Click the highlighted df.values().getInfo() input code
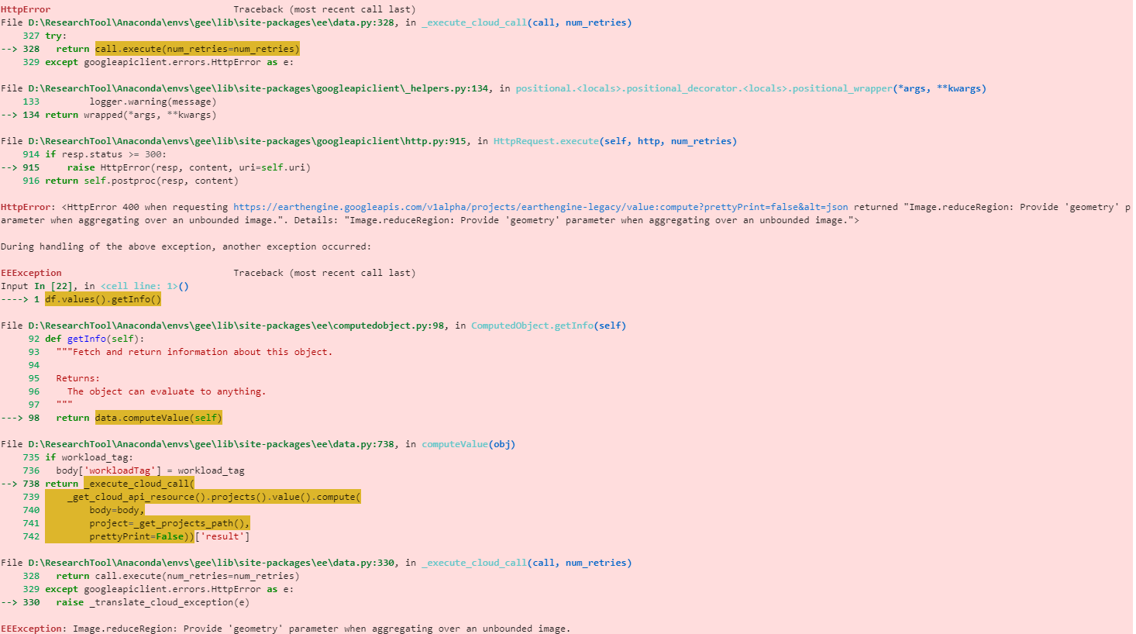This screenshot has height=634, width=1136. 102,298
